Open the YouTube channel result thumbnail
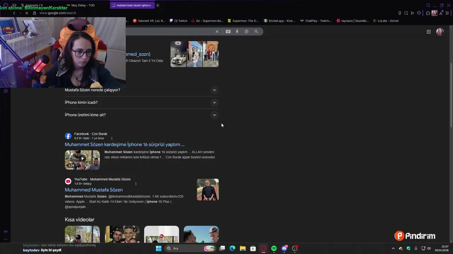Screen dimensions: 453x254 [208, 189]
